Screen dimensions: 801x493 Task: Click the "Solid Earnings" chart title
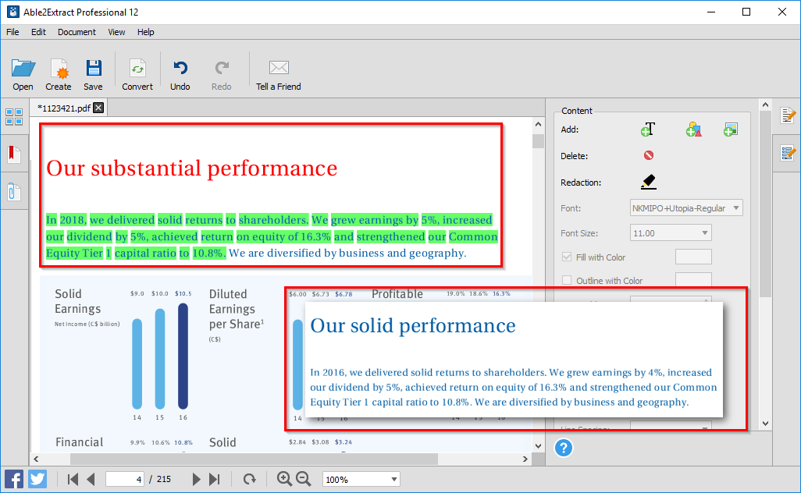(x=77, y=301)
